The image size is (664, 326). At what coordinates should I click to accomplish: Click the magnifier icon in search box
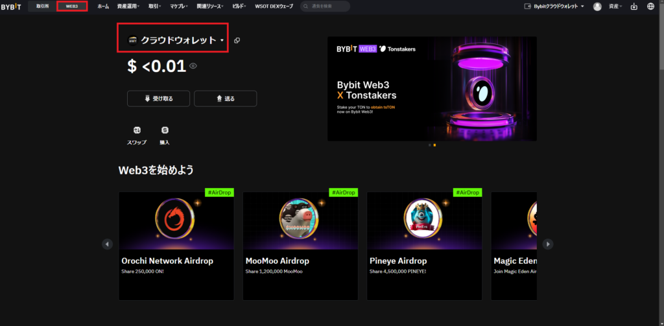pyautogui.click(x=306, y=6)
